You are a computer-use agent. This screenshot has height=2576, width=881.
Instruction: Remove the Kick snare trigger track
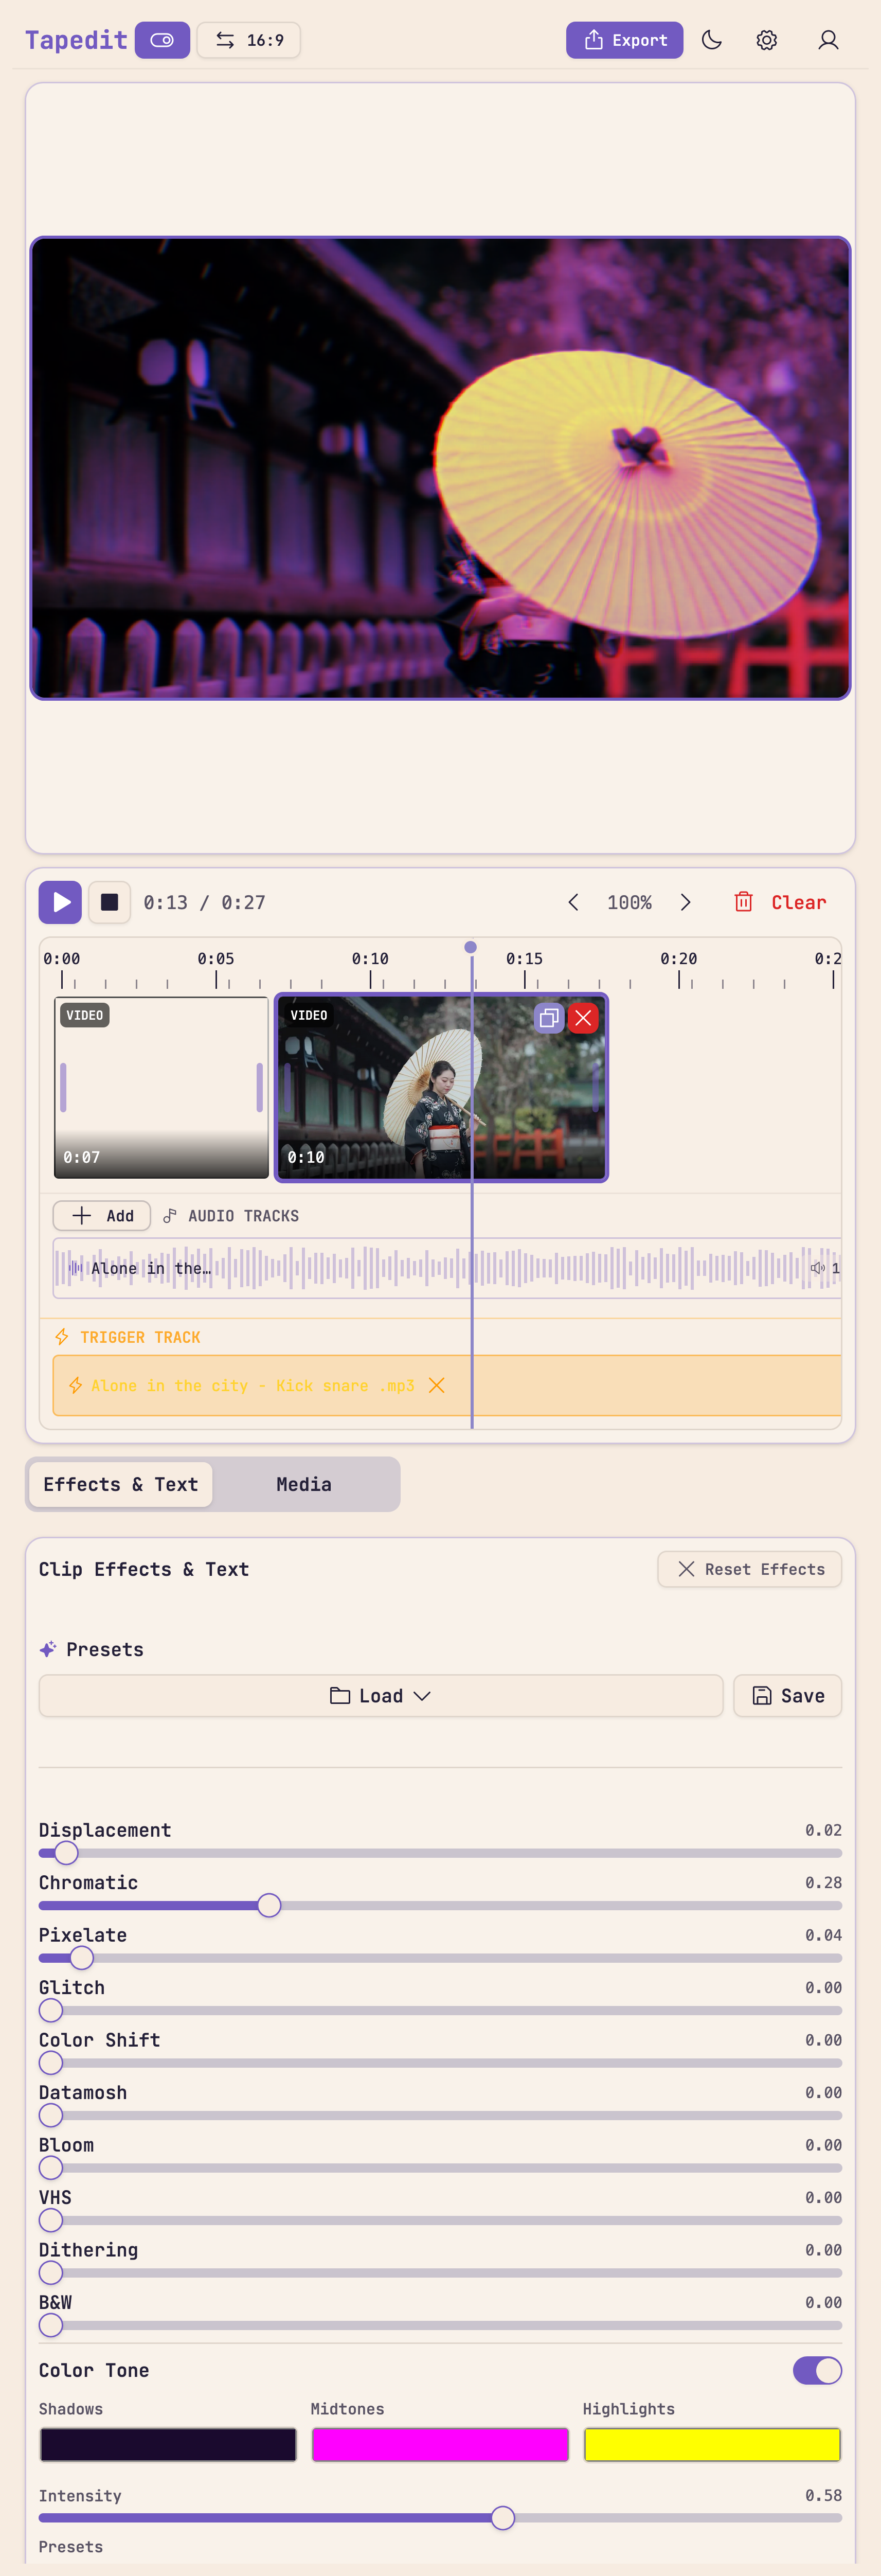click(x=437, y=1385)
